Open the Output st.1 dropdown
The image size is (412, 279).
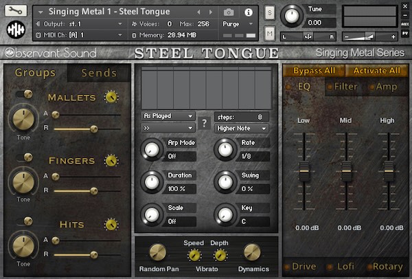click(79, 24)
